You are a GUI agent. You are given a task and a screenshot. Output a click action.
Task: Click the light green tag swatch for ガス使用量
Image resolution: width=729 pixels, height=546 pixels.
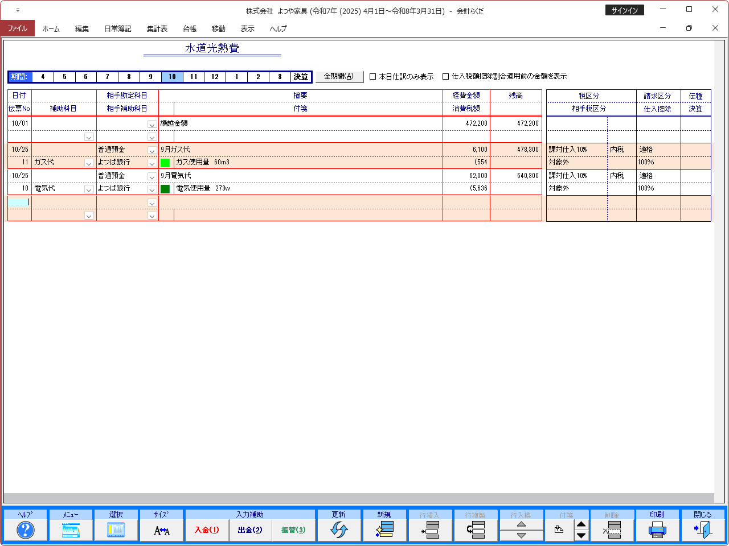click(x=165, y=163)
